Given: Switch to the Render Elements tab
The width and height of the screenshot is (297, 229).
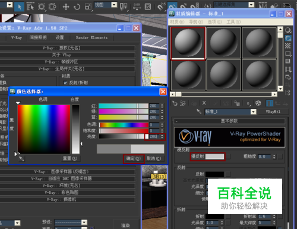Looking at the screenshot, I should (x=91, y=37).
